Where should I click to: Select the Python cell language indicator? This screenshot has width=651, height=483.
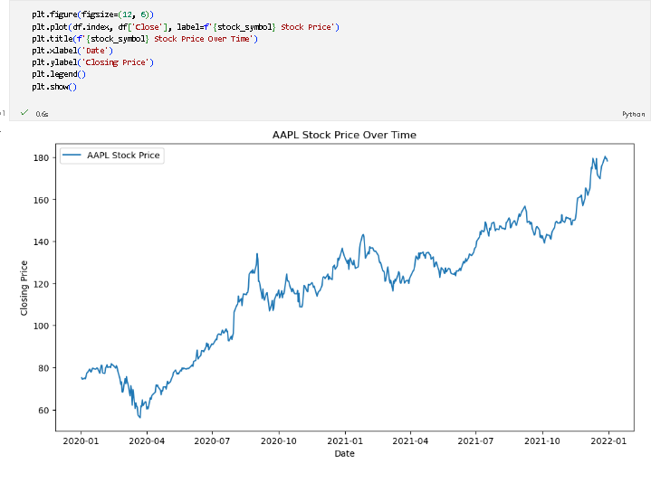click(634, 114)
